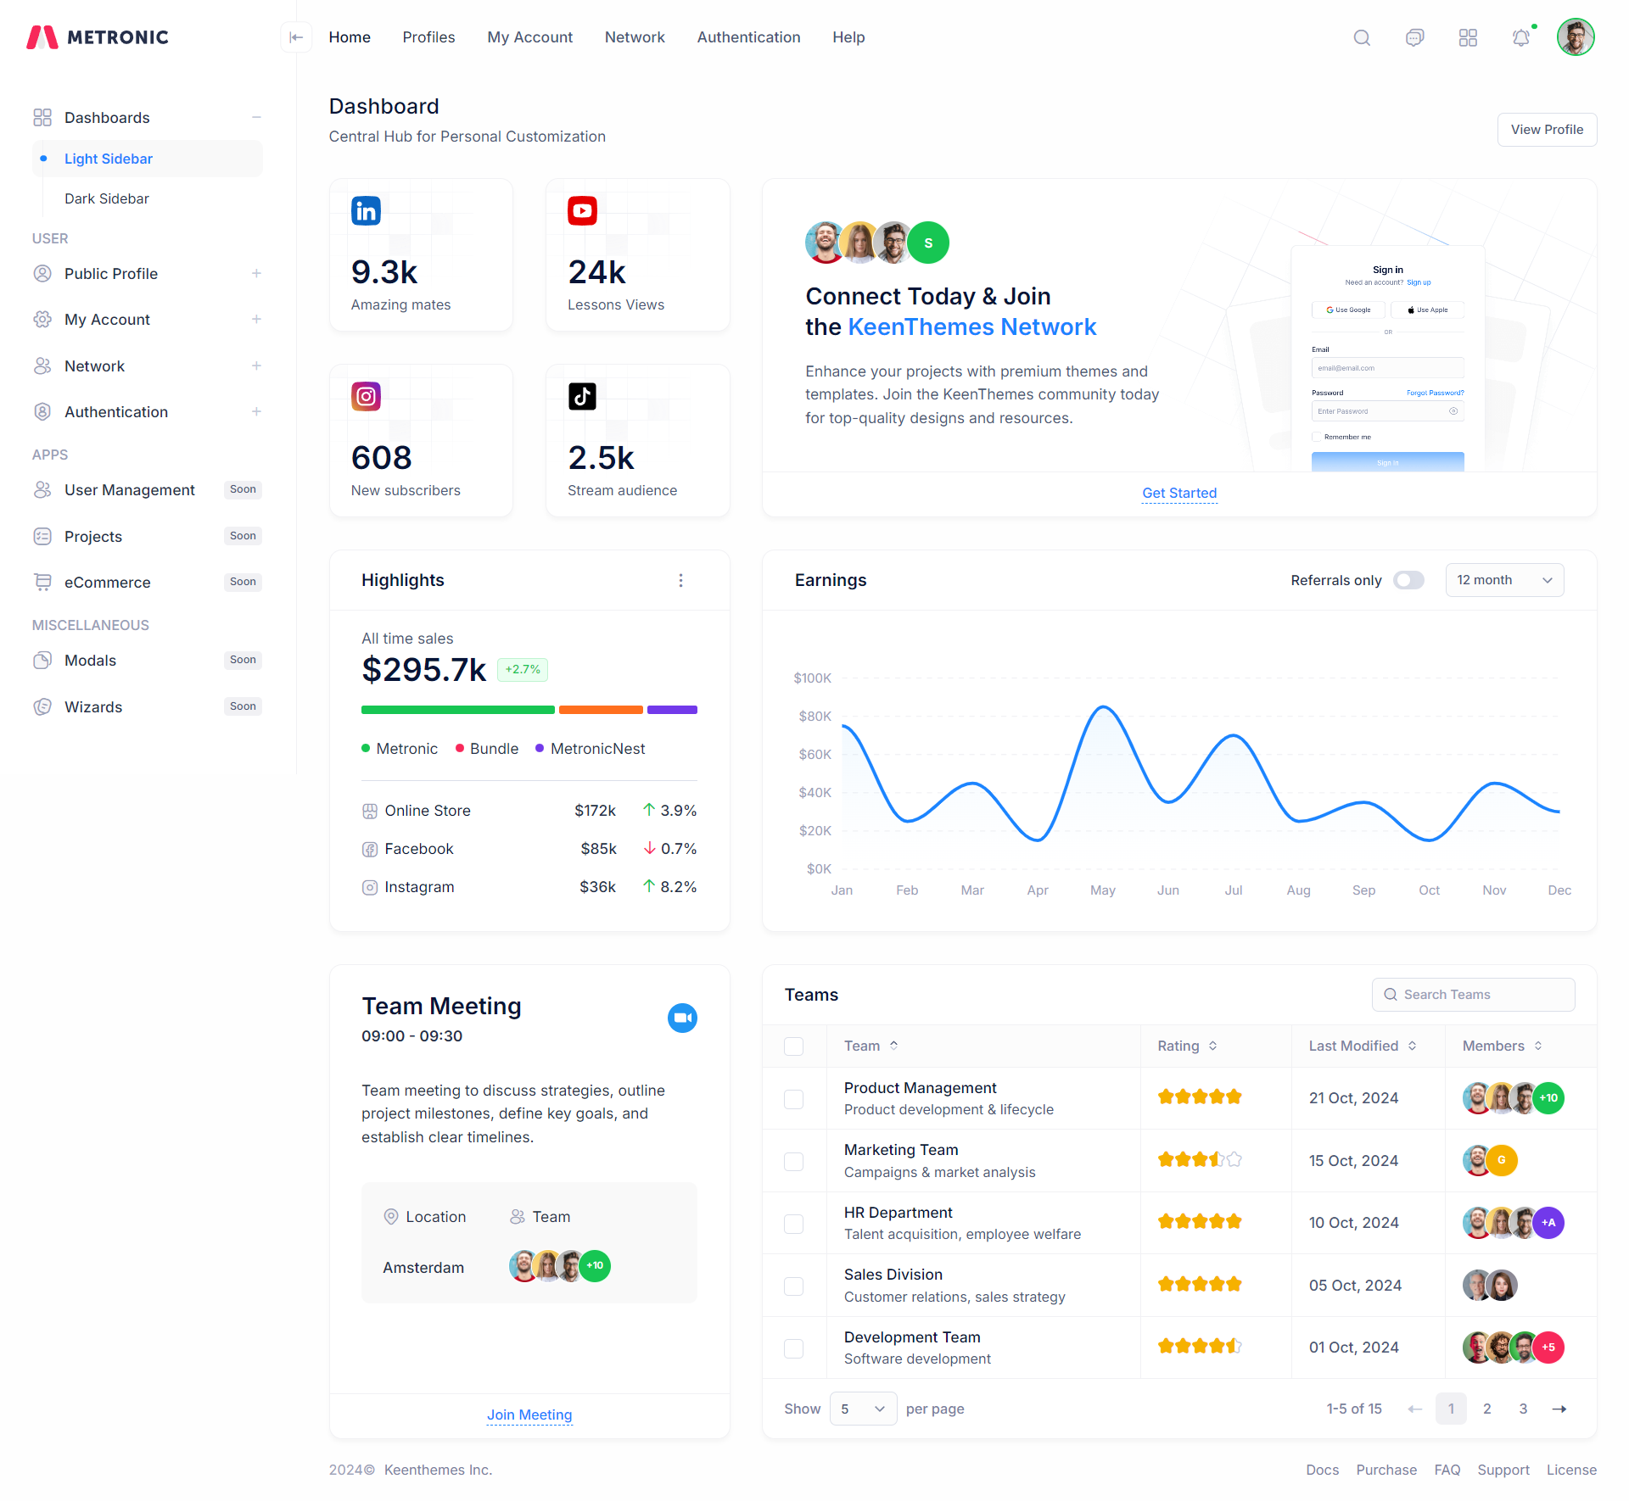Click the Join Meeting link
The width and height of the screenshot is (1629, 1501).
click(x=529, y=1415)
